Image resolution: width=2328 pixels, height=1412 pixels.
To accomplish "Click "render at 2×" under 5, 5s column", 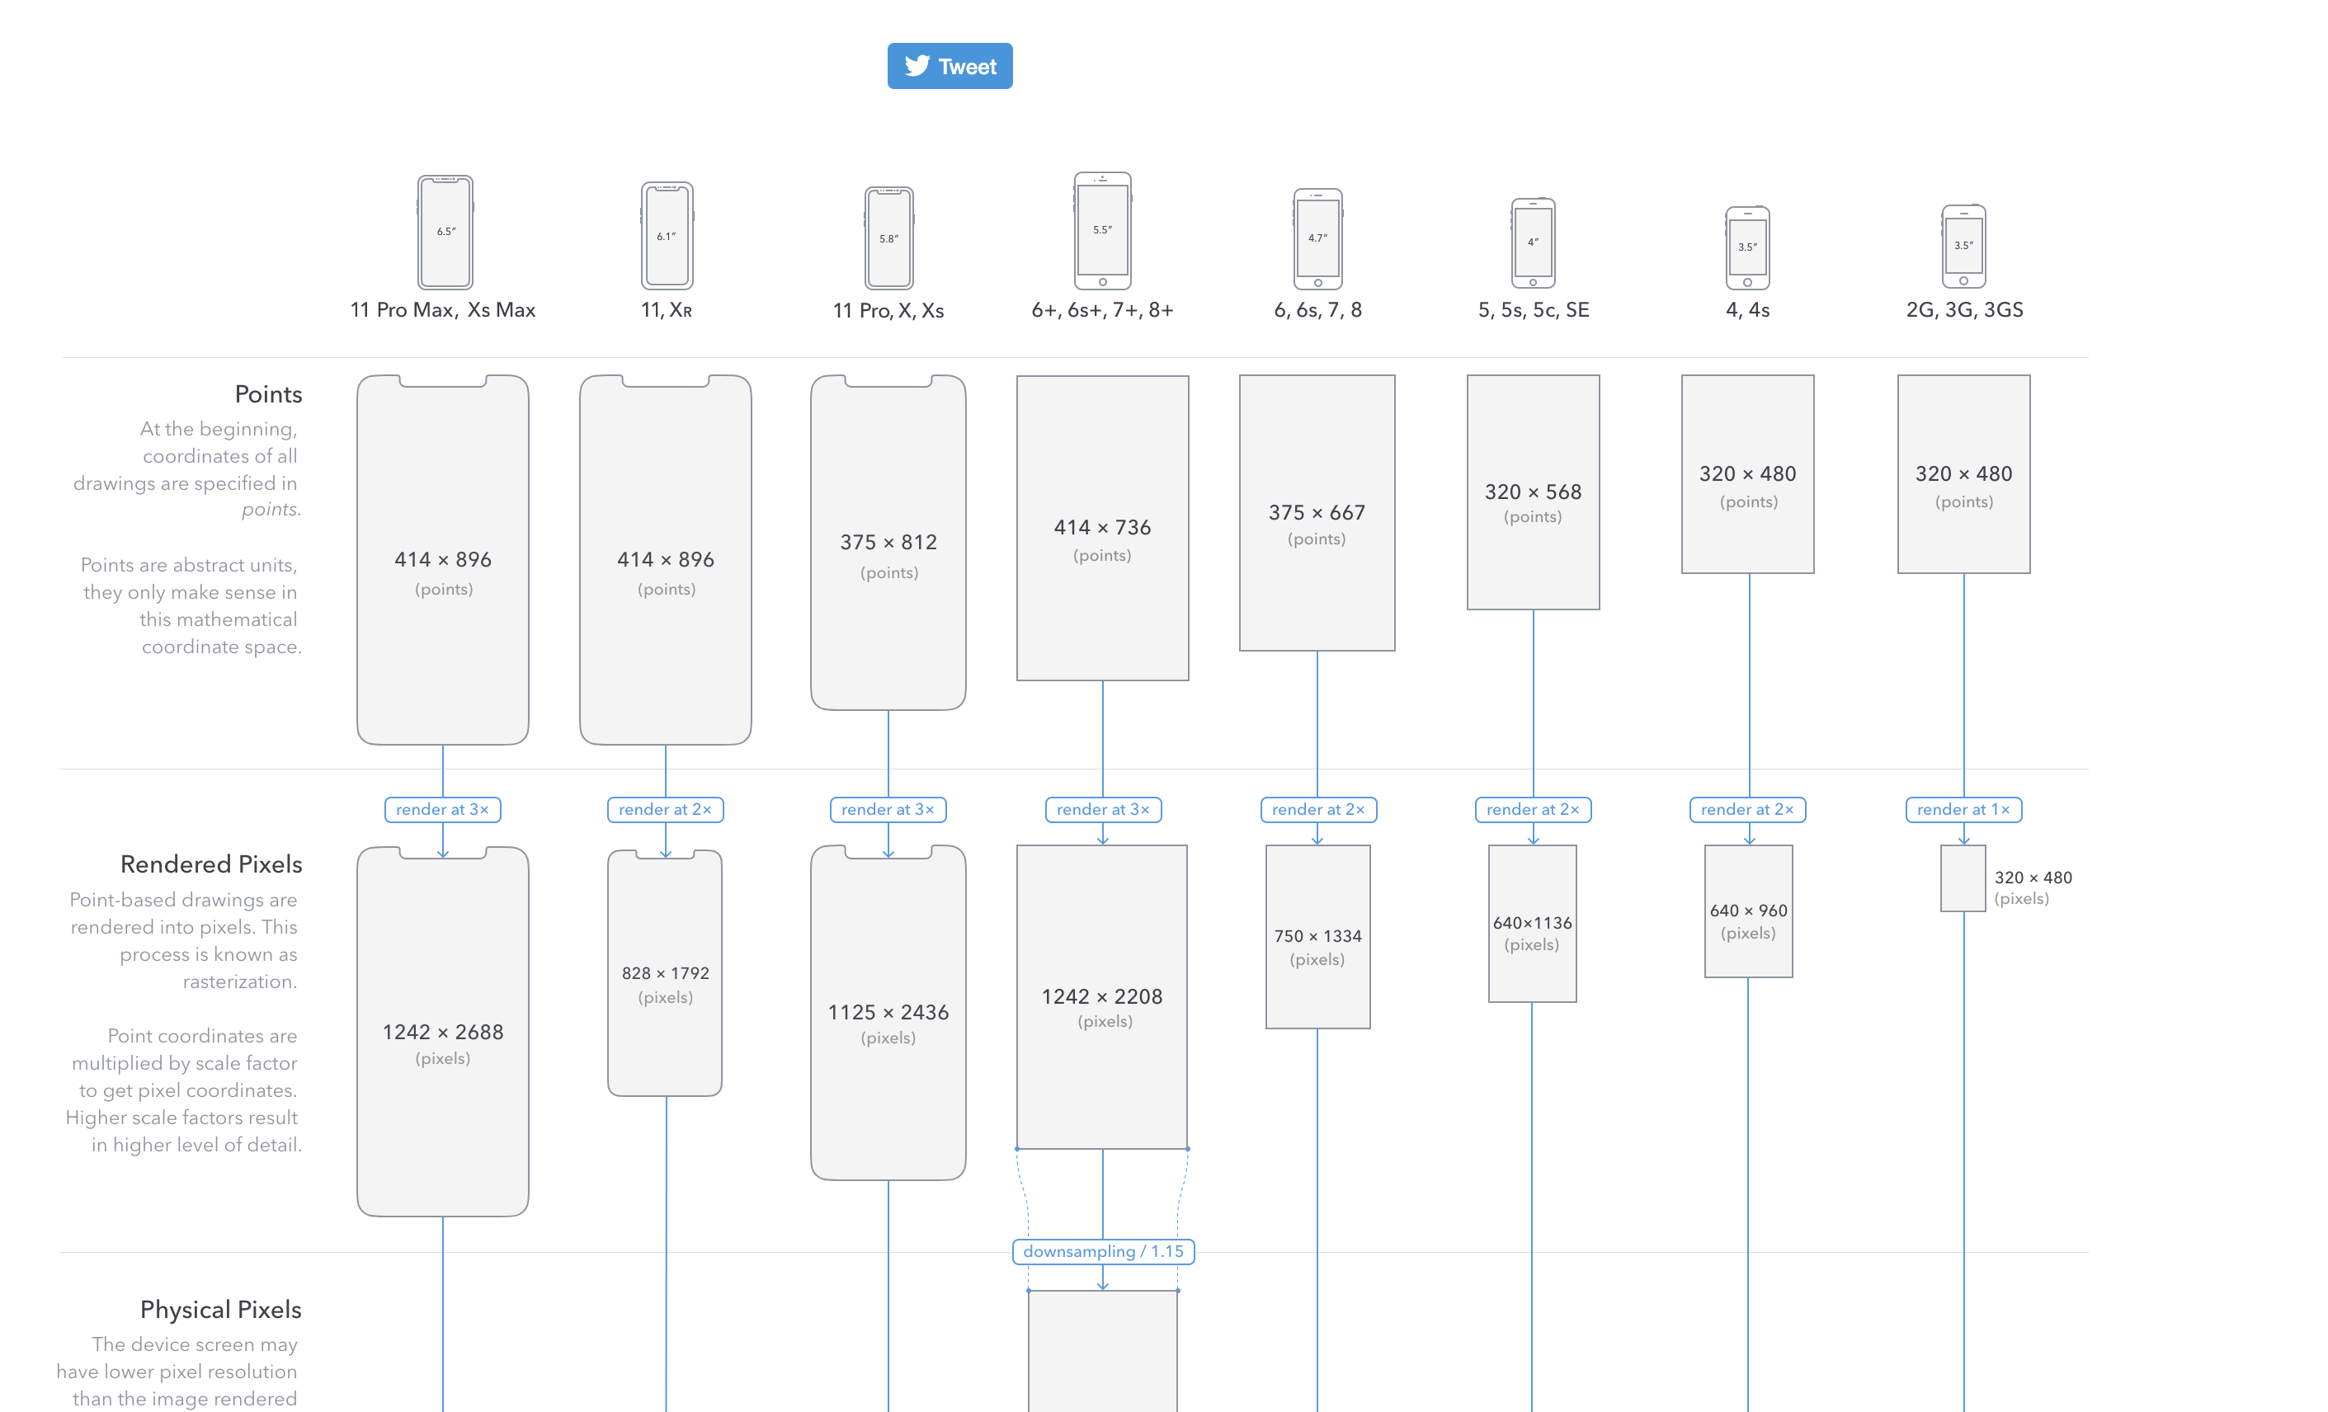I will tap(1534, 809).
